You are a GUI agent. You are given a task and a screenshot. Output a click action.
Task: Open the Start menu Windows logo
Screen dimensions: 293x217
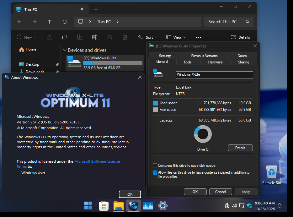88,206
